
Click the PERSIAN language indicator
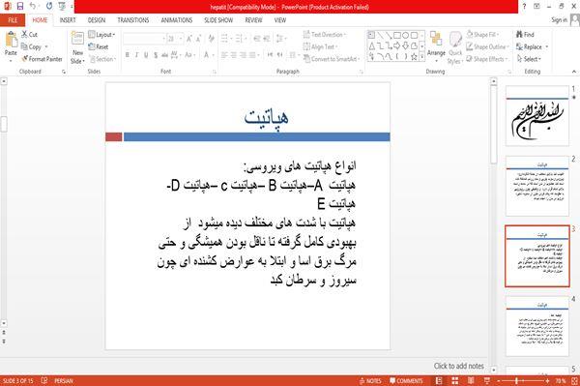64,381
